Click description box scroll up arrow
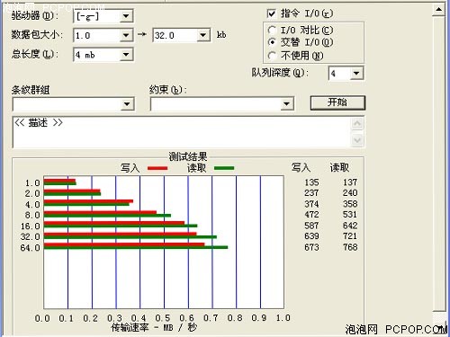This screenshot has height=337, width=450. [x=357, y=124]
